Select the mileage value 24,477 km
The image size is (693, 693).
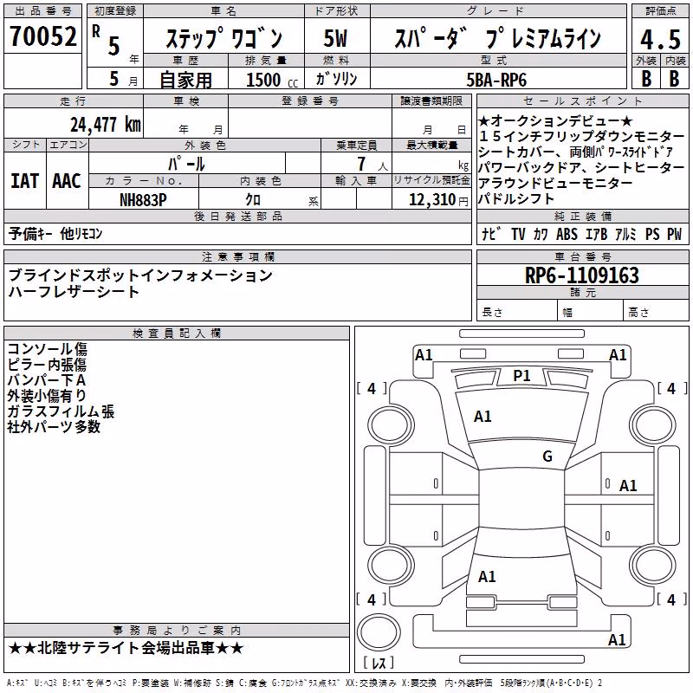click(x=106, y=125)
